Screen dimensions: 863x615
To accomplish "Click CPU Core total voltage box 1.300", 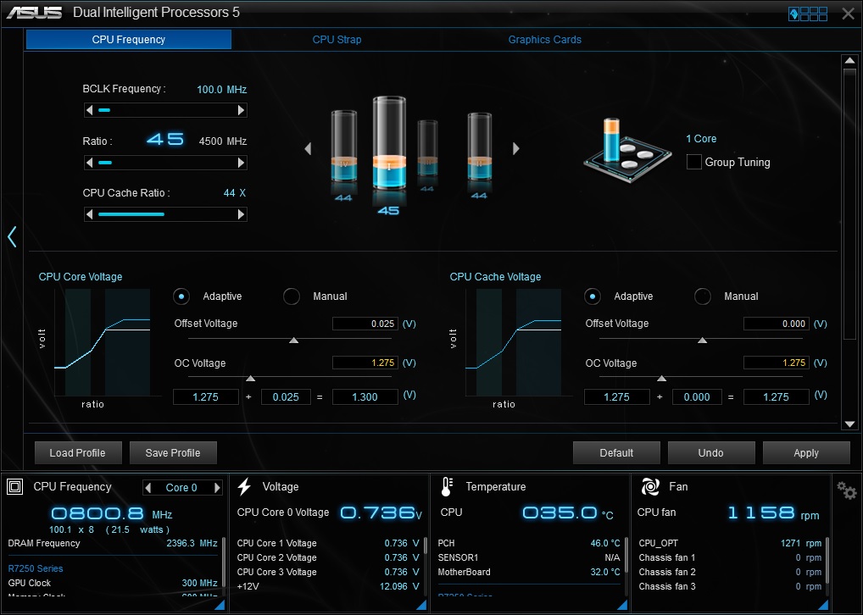I will (x=365, y=396).
